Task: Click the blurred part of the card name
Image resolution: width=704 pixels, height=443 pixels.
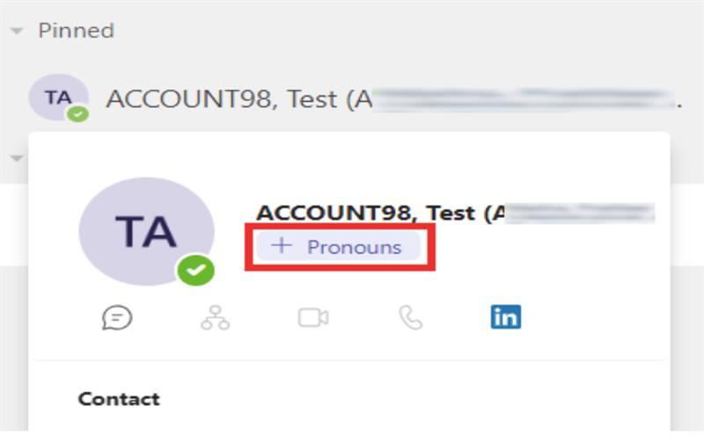Action: click(x=580, y=213)
